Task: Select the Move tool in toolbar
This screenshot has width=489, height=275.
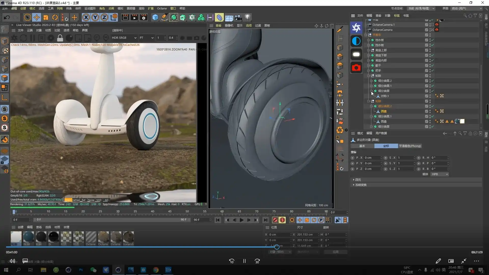Action: coord(36,17)
